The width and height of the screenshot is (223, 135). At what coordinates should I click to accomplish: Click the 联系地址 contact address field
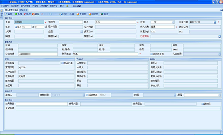coord(106,54)
